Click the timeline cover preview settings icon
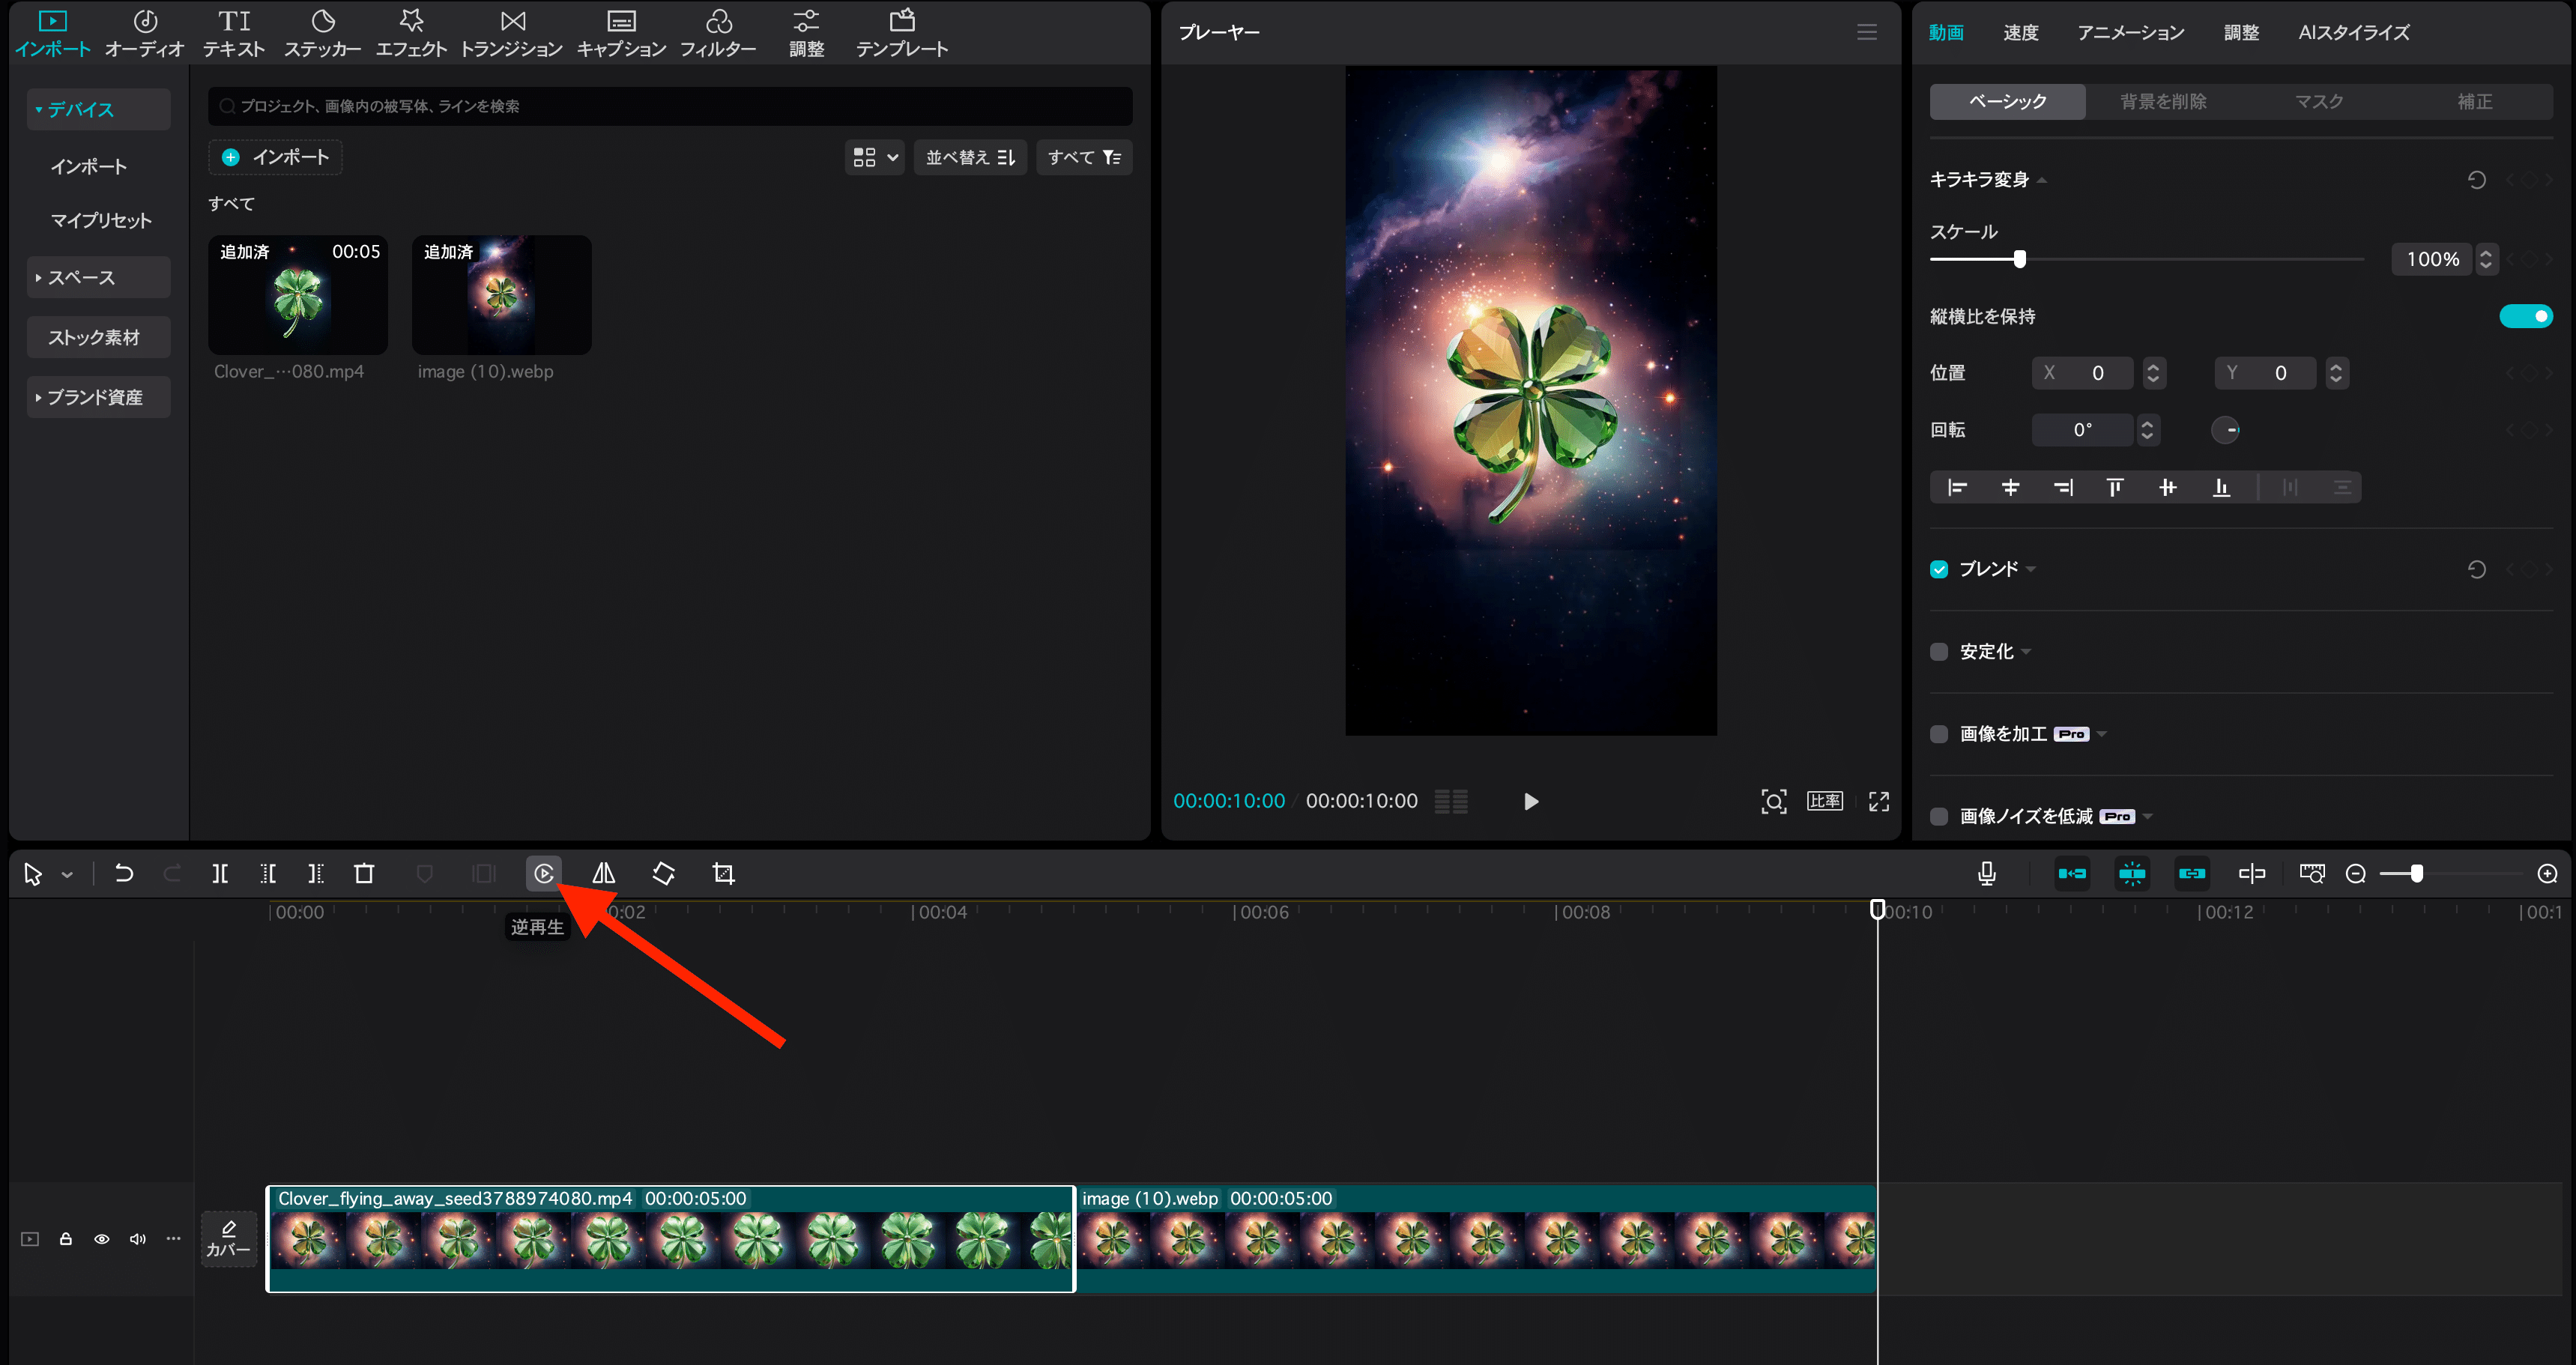2576x1365 pixels. coord(2311,873)
